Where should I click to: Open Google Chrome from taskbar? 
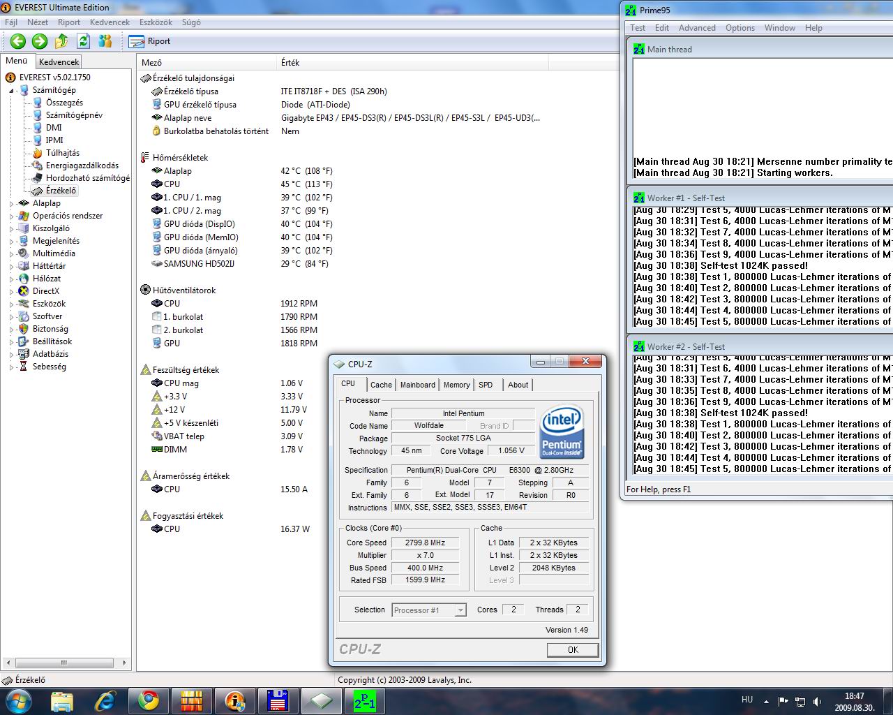click(x=148, y=700)
